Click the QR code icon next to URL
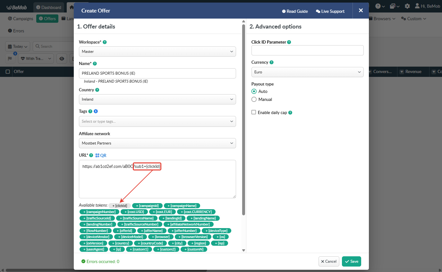Image resolution: width=442 pixels, height=272 pixels. (98, 155)
